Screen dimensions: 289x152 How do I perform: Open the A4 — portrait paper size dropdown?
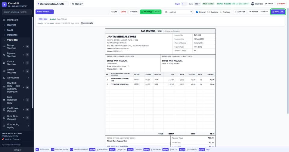pyautogui.click(x=178, y=12)
